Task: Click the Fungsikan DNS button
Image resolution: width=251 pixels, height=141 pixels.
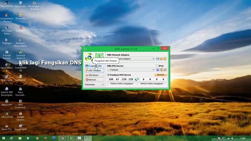Action: (x=94, y=66)
